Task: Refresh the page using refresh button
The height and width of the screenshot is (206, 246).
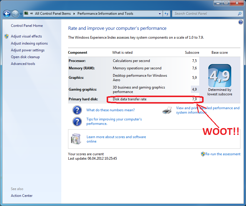Action: click(166, 14)
